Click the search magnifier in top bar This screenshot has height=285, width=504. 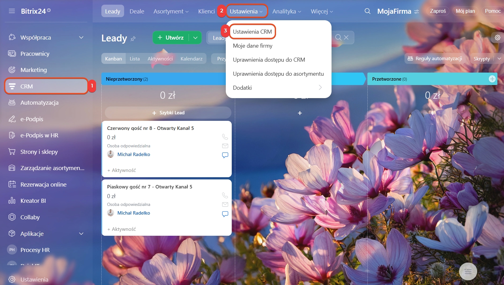[x=368, y=11]
